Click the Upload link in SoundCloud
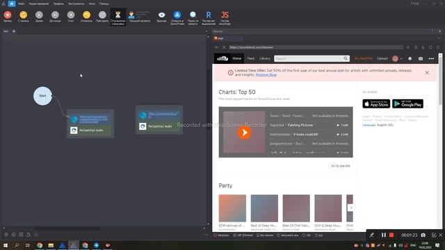 click(x=382, y=58)
